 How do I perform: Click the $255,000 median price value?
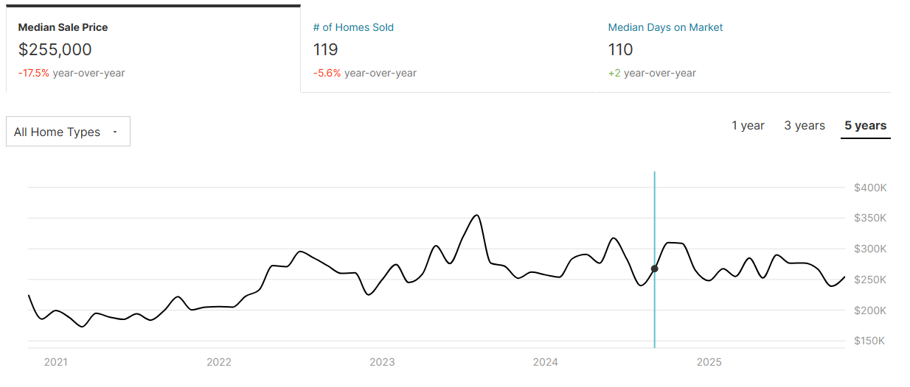(55, 50)
